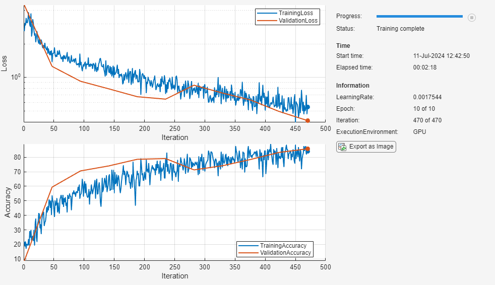
Task: Click the training progress bar
Action: point(419,17)
